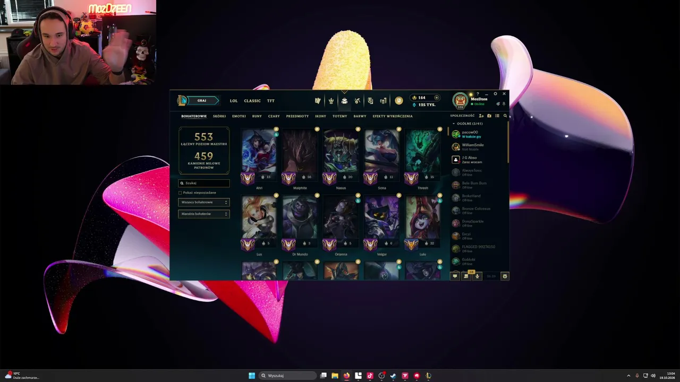This screenshot has height=382, width=680.
Task: Search friends with the magnifier icon
Action: pos(505,116)
